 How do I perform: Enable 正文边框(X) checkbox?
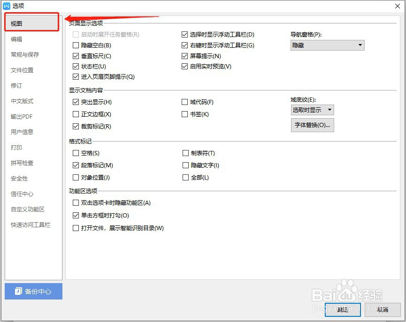coord(76,114)
